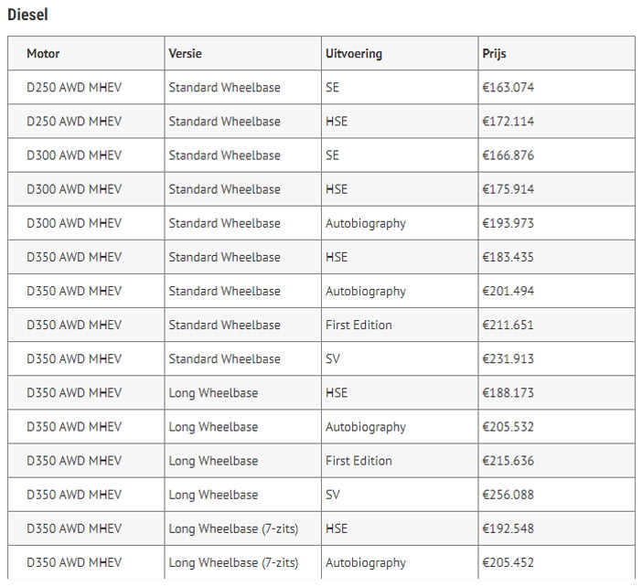
Task: Select the Motor column header
Action: 43,54
